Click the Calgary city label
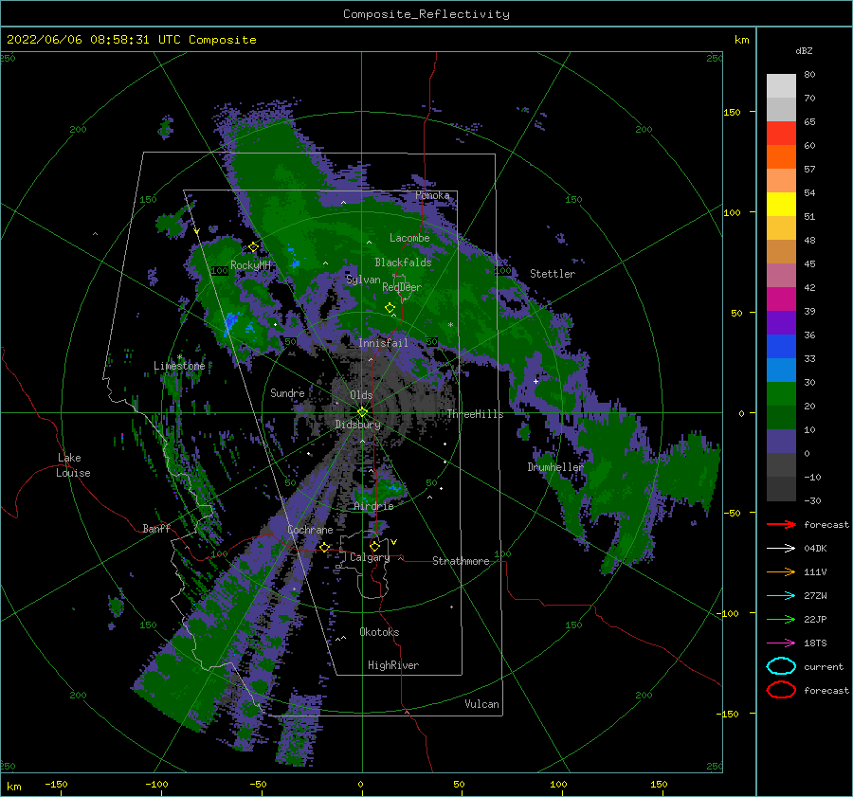Viewport: 853px width, 797px height. point(370,557)
